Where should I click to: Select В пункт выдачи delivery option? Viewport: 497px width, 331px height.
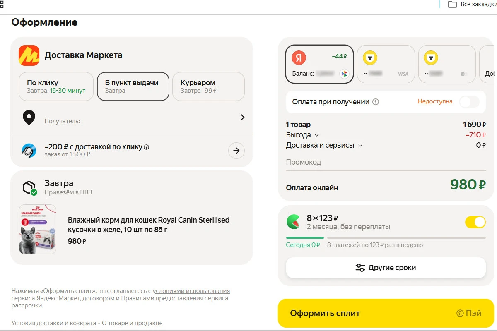pyautogui.click(x=133, y=86)
